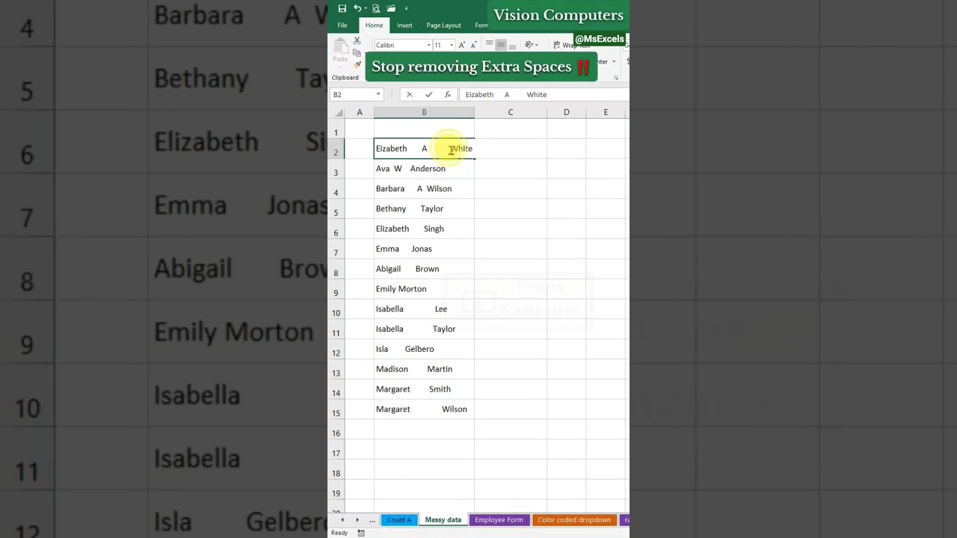Image resolution: width=957 pixels, height=538 pixels.
Task: Confirm entry with the formula bar checkmark
Action: point(428,94)
